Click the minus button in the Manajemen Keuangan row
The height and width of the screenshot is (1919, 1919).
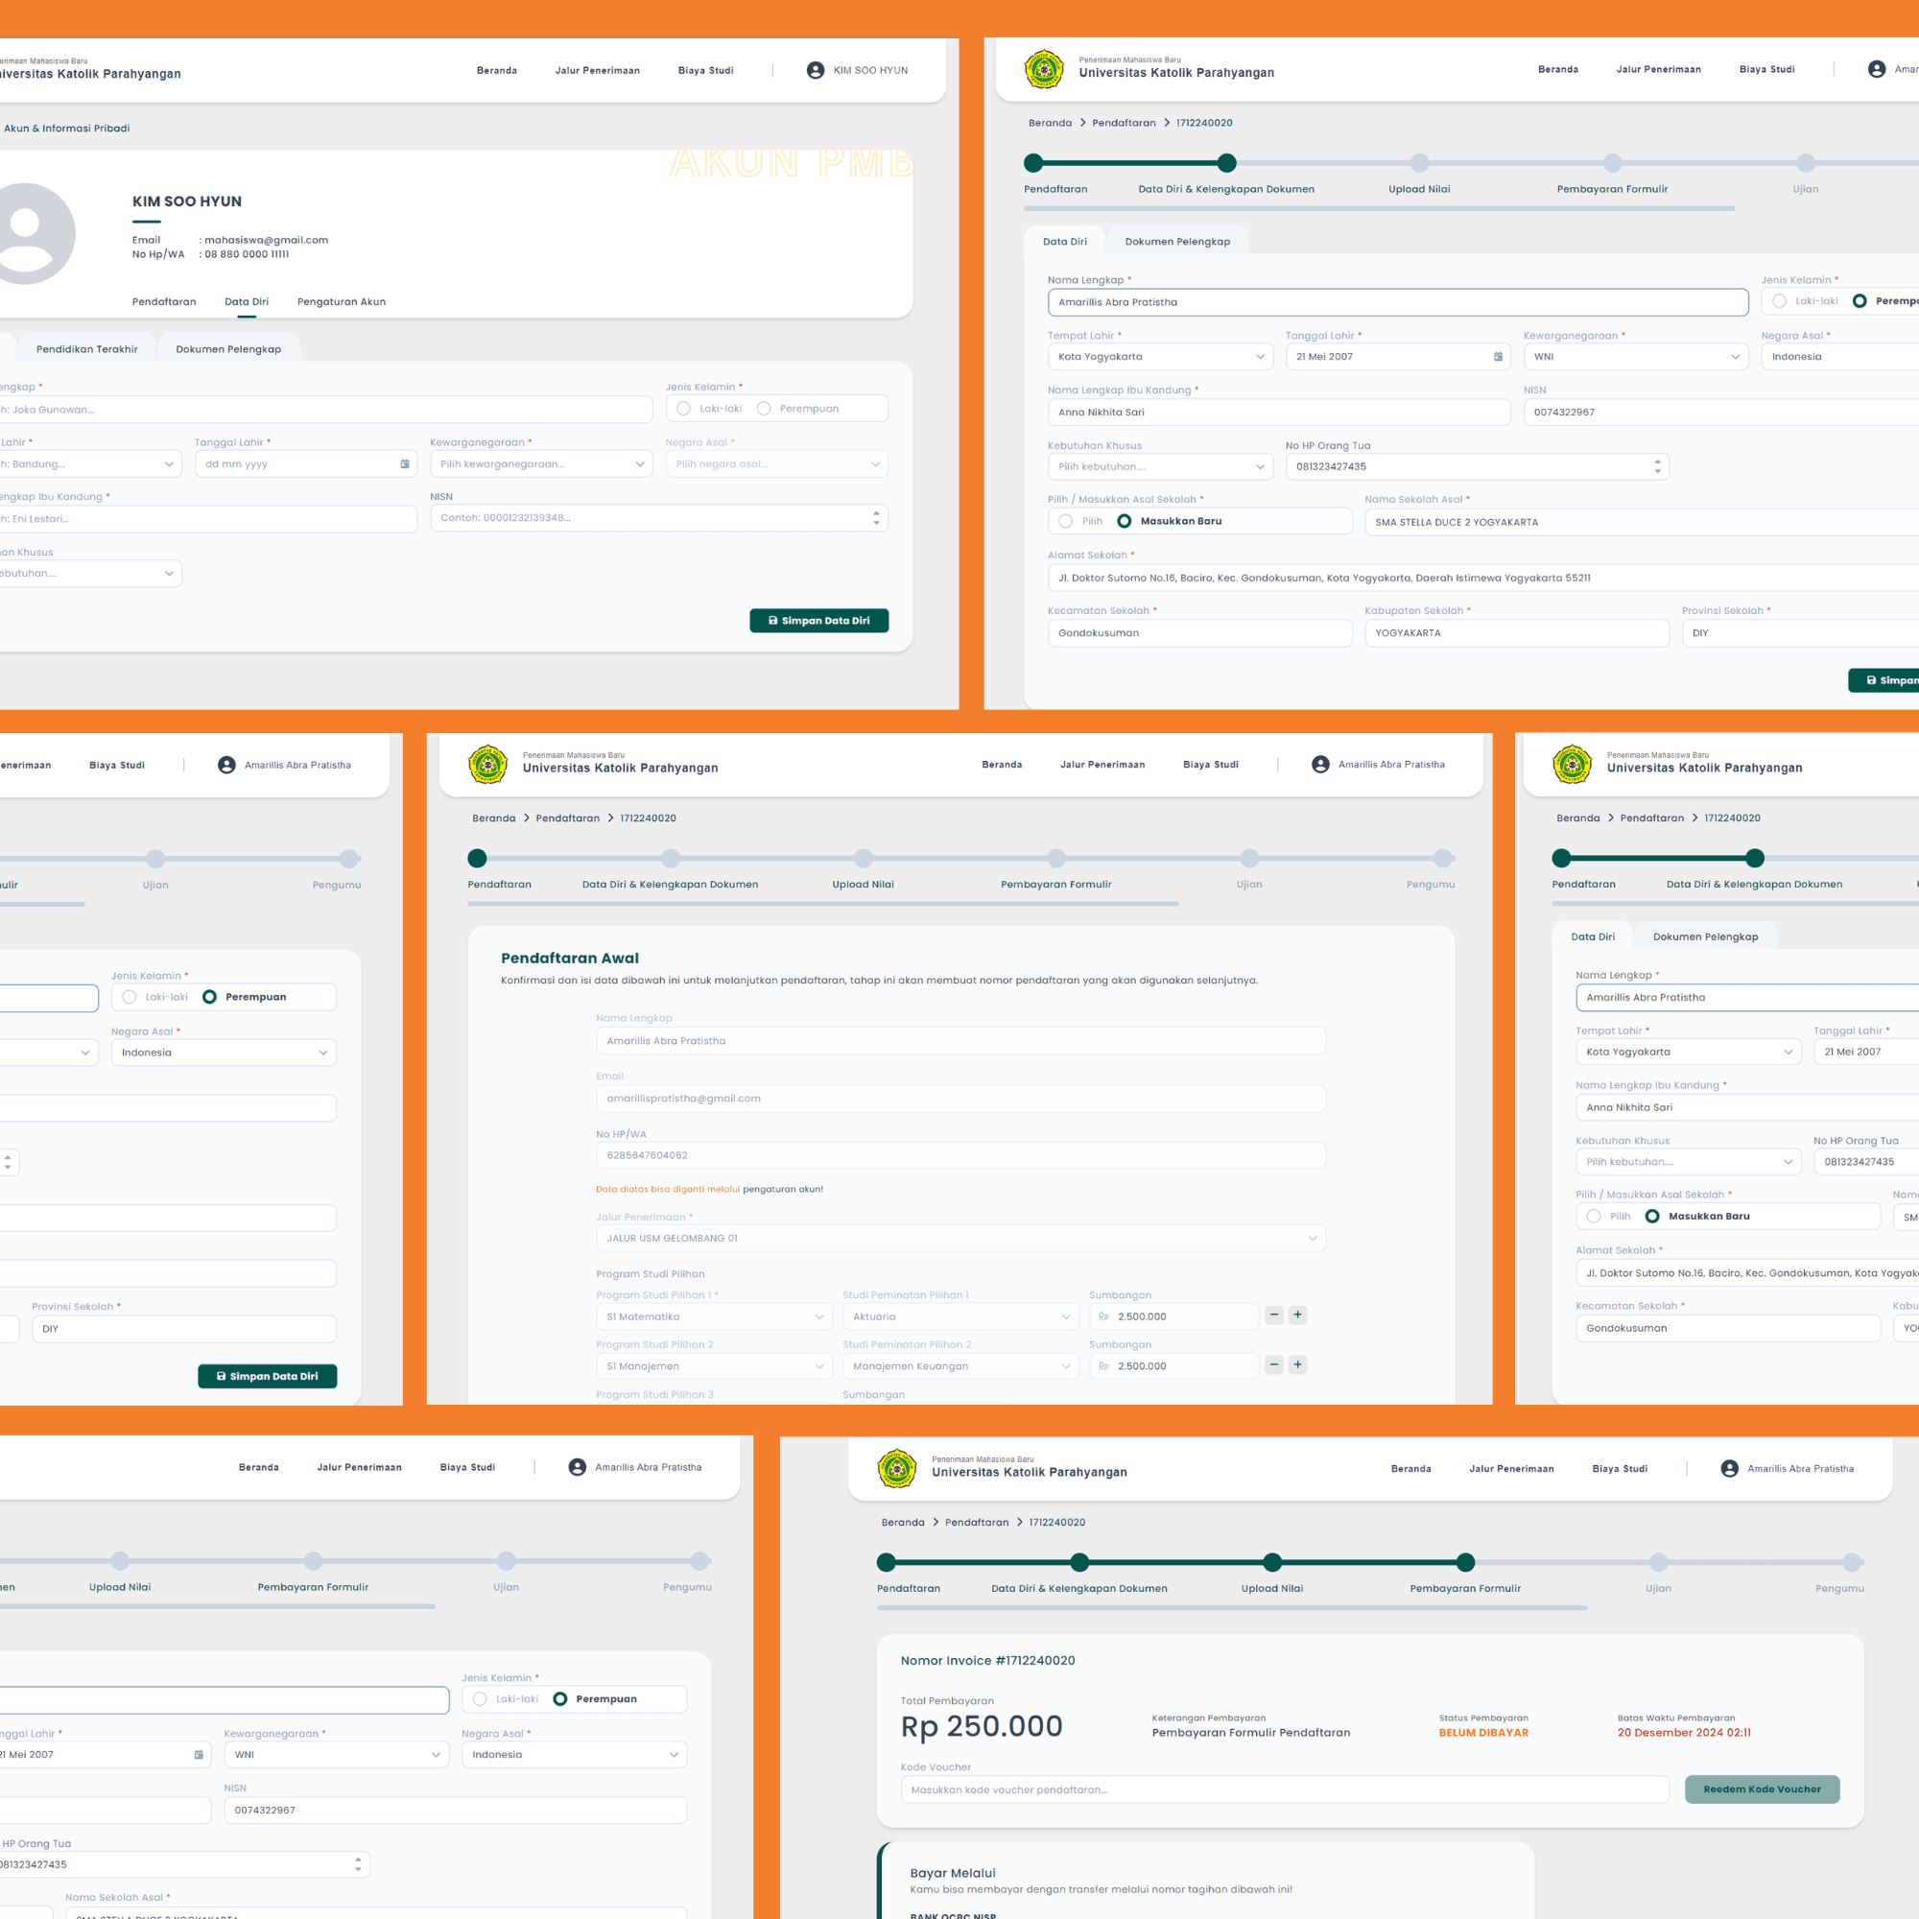(x=1273, y=1364)
